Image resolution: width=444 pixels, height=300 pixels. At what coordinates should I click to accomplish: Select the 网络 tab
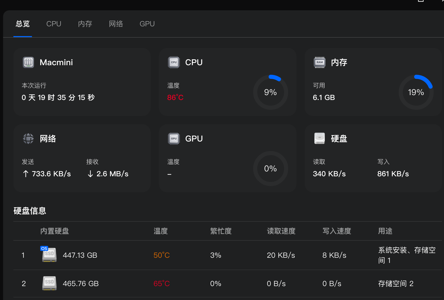(116, 24)
